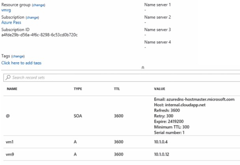Change the subscription
Viewport: 240px width, 165px height.
point(32,17)
